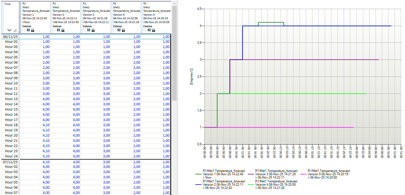Click the star icon in Version 4 column
This screenshot has width=405, height=195.
[x=115, y=30]
